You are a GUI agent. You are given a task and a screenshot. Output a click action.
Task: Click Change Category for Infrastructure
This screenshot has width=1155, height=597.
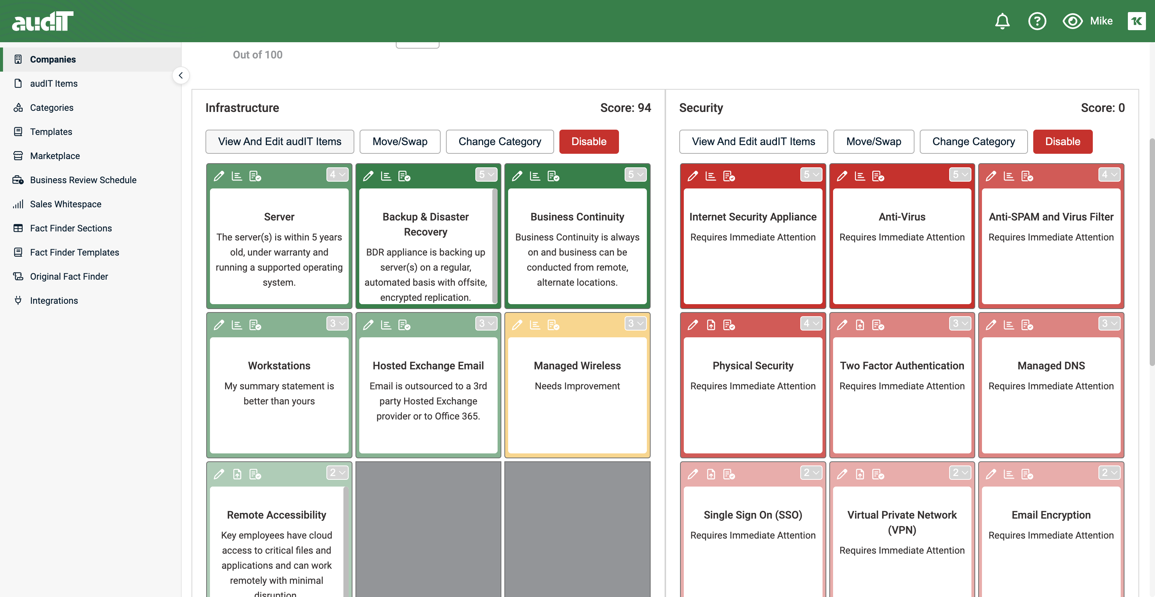pos(499,142)
